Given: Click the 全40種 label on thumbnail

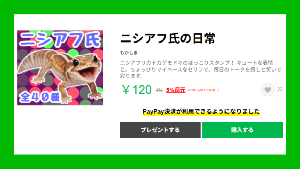Looking at the screenshot, I should point(40,97).
